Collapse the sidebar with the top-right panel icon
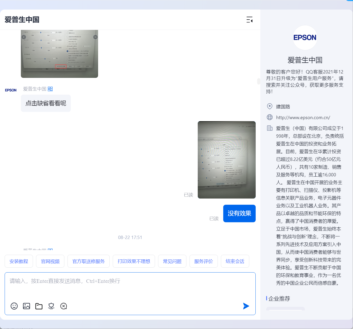 tap(249, 20)
